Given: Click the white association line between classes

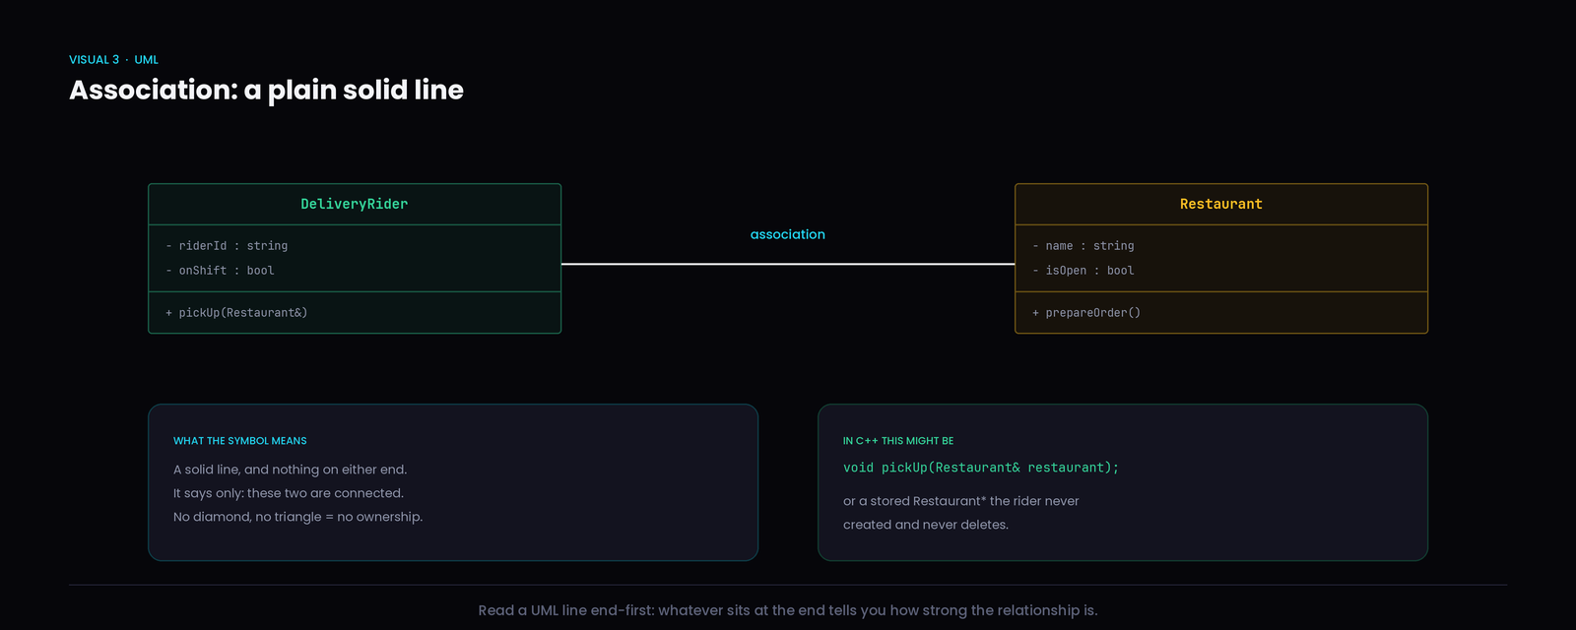Looking at the screenshot, I should (x=788, y=264).
